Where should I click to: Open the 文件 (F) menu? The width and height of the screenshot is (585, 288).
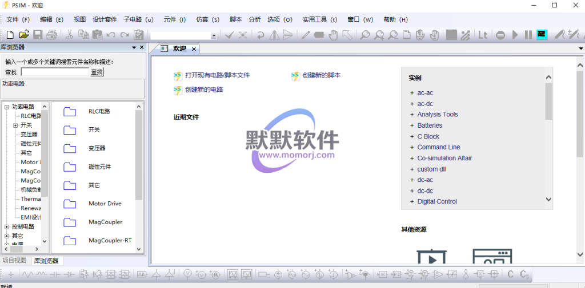18,20
